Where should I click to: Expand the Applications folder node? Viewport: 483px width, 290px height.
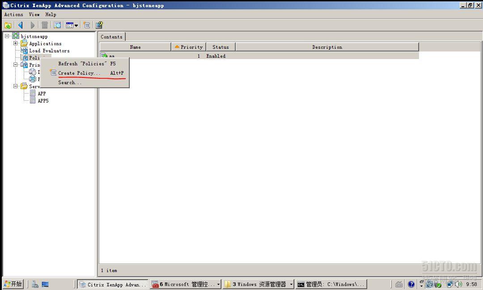(15, 43)
